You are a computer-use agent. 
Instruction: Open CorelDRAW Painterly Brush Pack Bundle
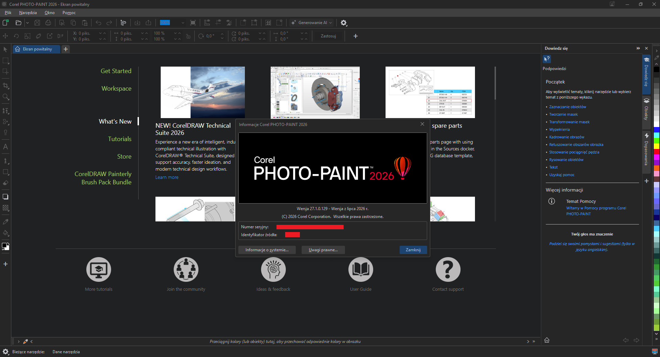click(103, 178)
